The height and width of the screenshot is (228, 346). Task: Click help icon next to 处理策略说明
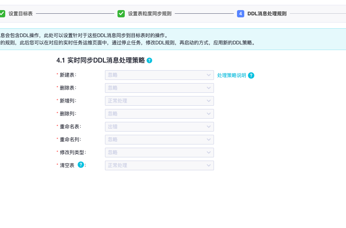click(251, 75)
